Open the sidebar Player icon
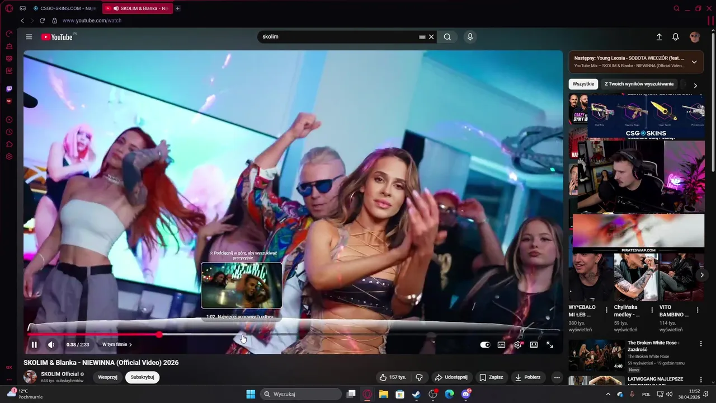This screenshot has height=403, width=716. point(9,120)
